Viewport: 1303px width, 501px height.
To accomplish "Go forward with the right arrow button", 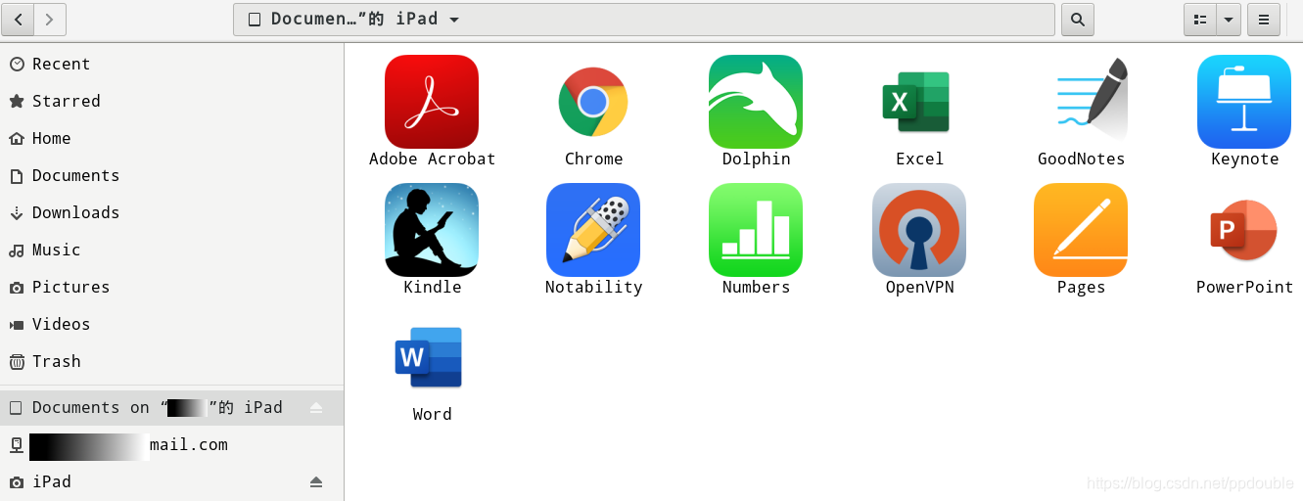I will click(50, 19).
